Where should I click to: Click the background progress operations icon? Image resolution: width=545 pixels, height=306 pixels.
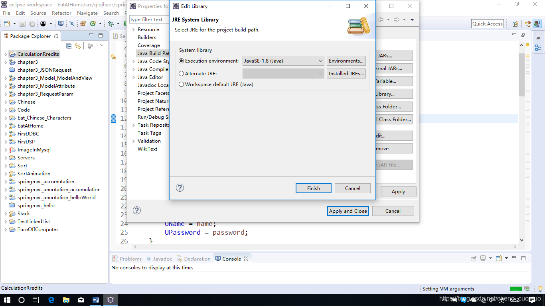527,289
